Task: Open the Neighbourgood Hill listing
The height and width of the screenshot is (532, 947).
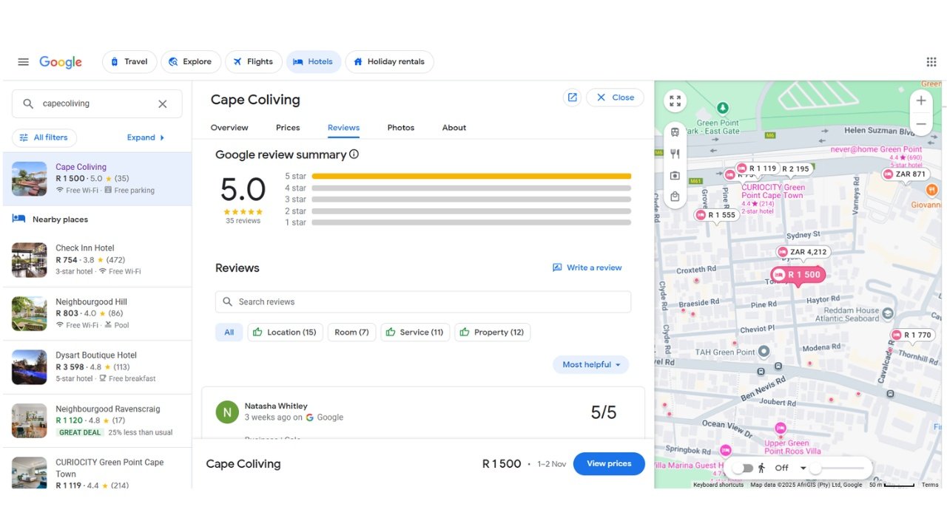Action: [x=97, y=313]
